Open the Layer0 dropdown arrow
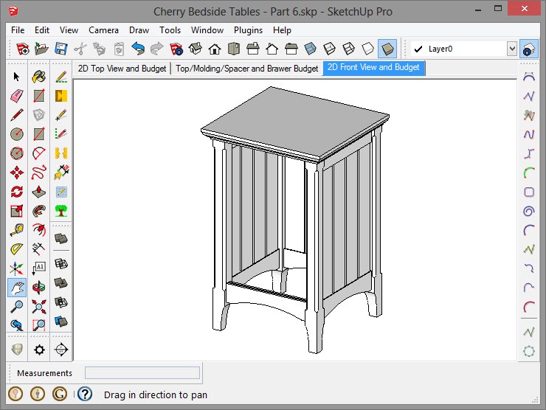 tap(511, 49)
